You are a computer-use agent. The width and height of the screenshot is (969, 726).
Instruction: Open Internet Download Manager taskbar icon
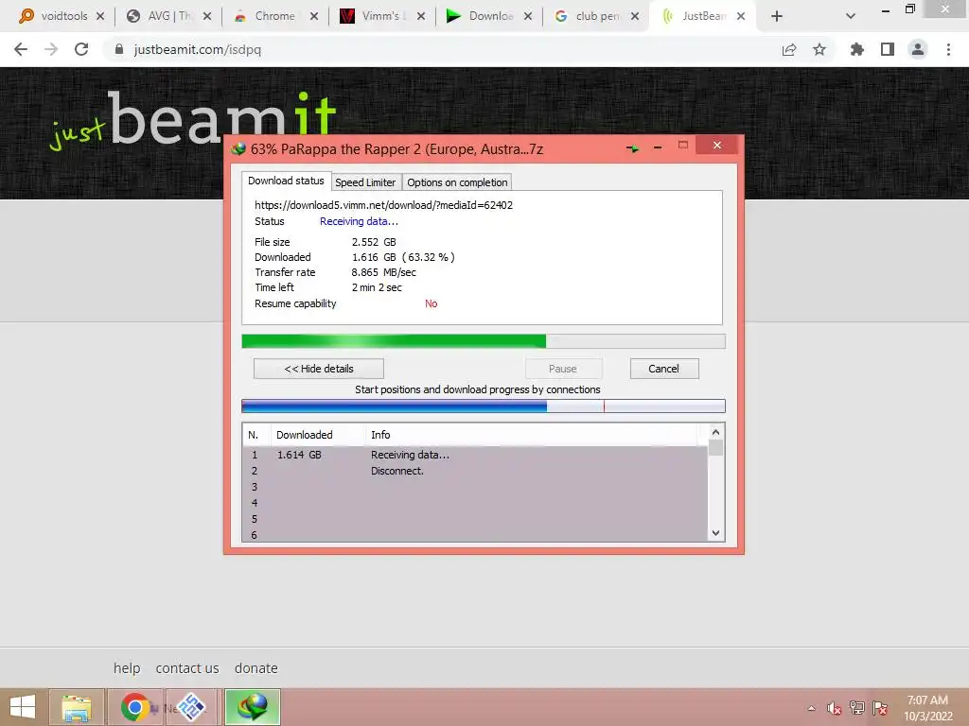[253, 707]
